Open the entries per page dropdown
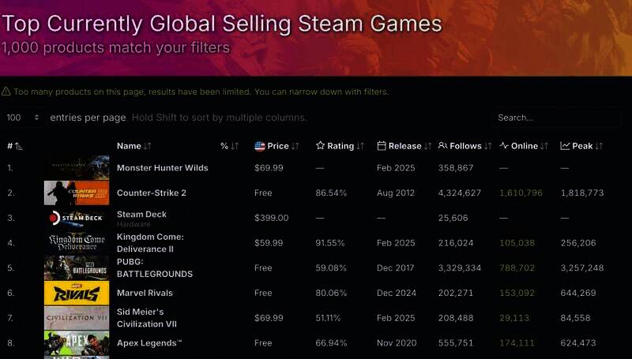 pyautogui.click(x=24, y=118)
